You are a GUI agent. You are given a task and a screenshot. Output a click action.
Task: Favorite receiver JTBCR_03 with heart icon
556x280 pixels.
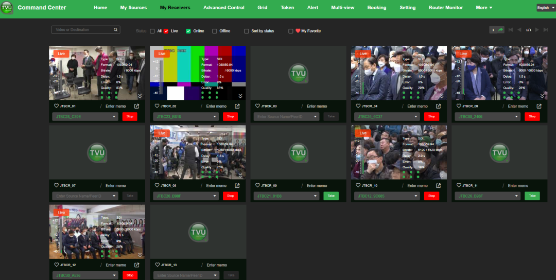[x=257, y=106]
